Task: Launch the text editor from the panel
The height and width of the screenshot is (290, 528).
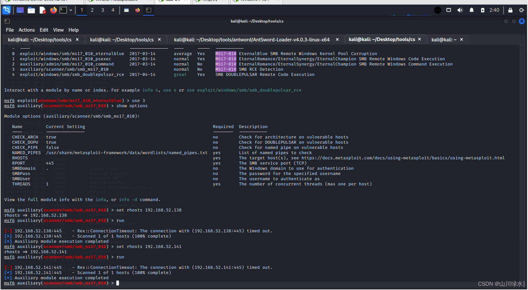Action: (42, 10)
